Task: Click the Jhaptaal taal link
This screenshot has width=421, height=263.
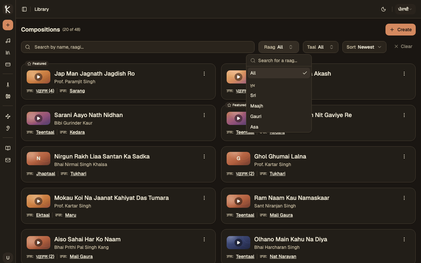Action: (46, 174)
